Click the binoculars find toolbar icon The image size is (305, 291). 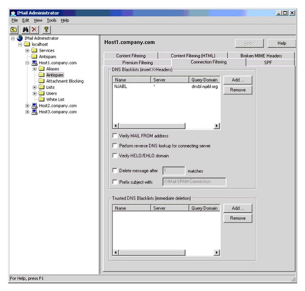coord(25,30)
